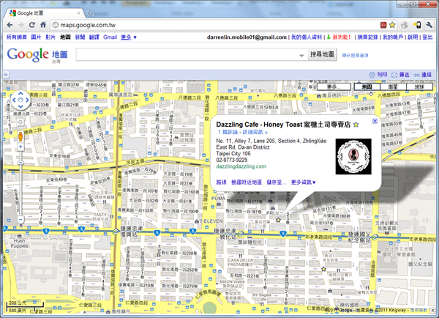439x318 pixels.
Task: Focus the map search input field
Action: click(x=187, y=55)
